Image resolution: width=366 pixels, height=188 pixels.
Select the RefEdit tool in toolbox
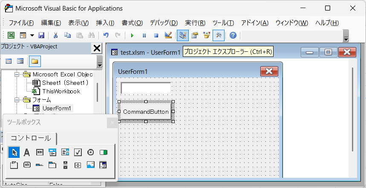(x=104, y=165)
